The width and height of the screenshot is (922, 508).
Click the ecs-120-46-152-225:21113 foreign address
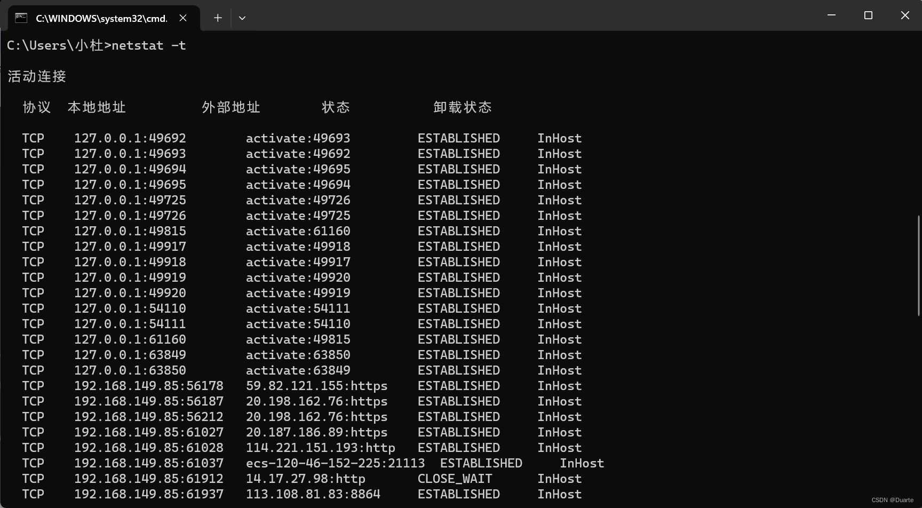(x=335, y=464)
